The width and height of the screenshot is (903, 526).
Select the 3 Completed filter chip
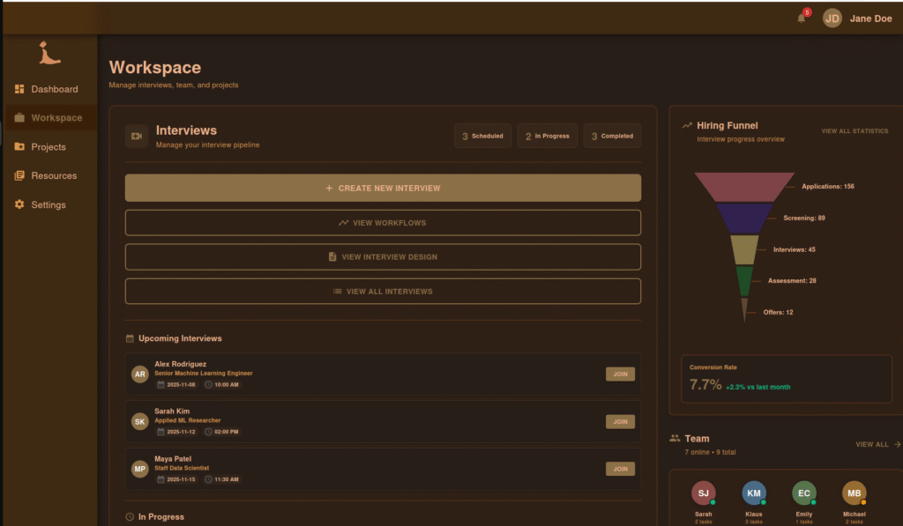(612, 136)
